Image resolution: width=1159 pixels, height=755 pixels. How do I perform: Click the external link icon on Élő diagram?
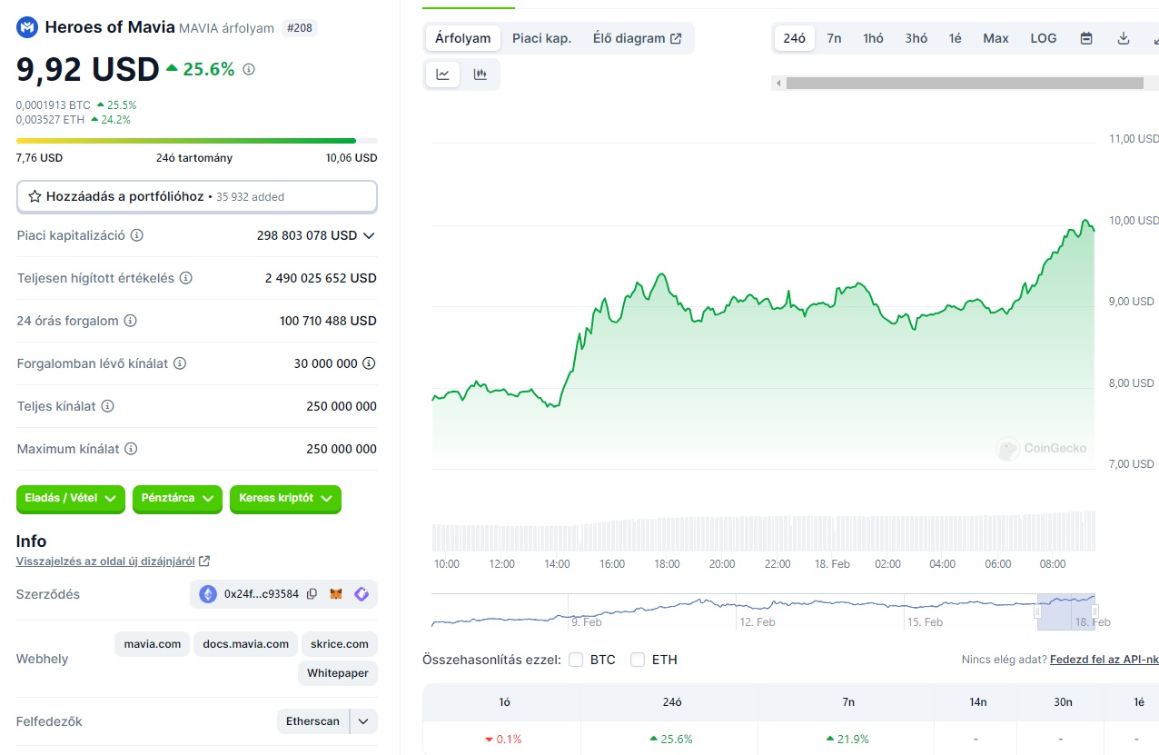pyautogui.click(x=676, y=38)
